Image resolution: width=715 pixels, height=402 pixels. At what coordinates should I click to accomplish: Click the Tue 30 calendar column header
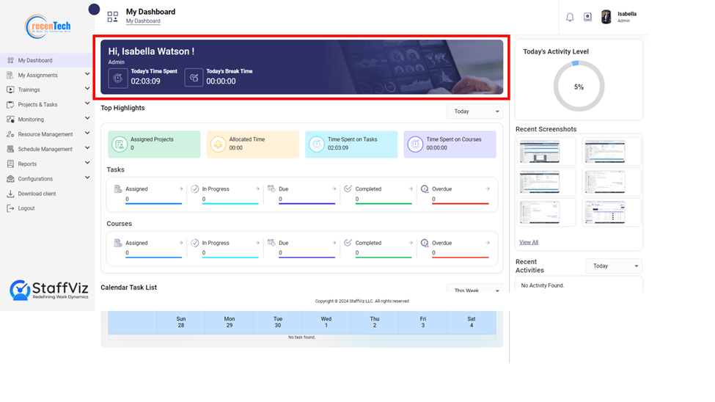click(x=278, y=322)
